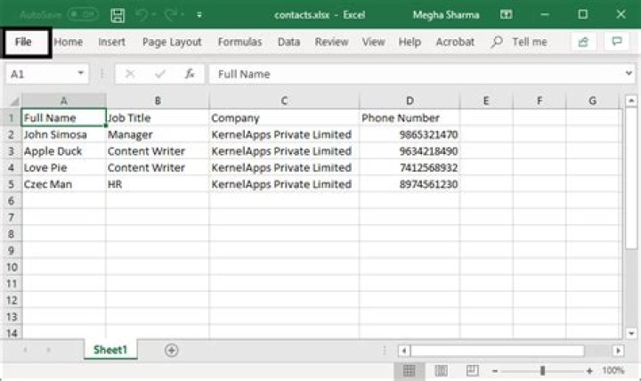Open the Comments speech bubble icon
Image resolution: width=641 pixels, height=381 pixels.
pyautogui.click(x=614, y=42)
